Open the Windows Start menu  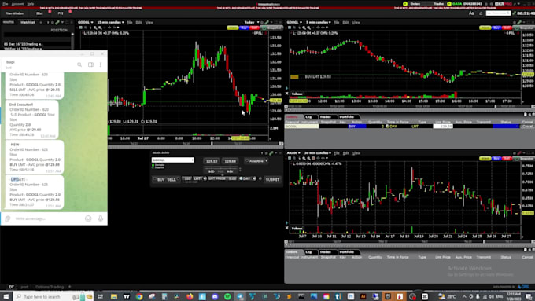point(6,296)
